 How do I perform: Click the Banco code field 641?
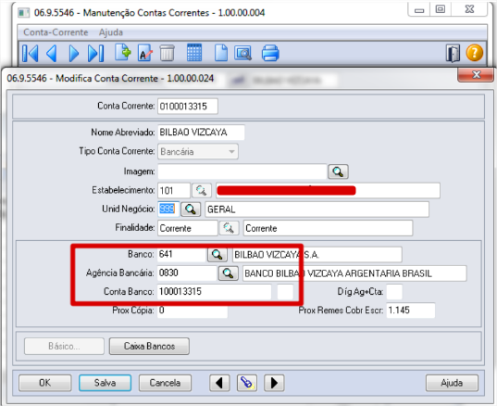coord(181,255)
